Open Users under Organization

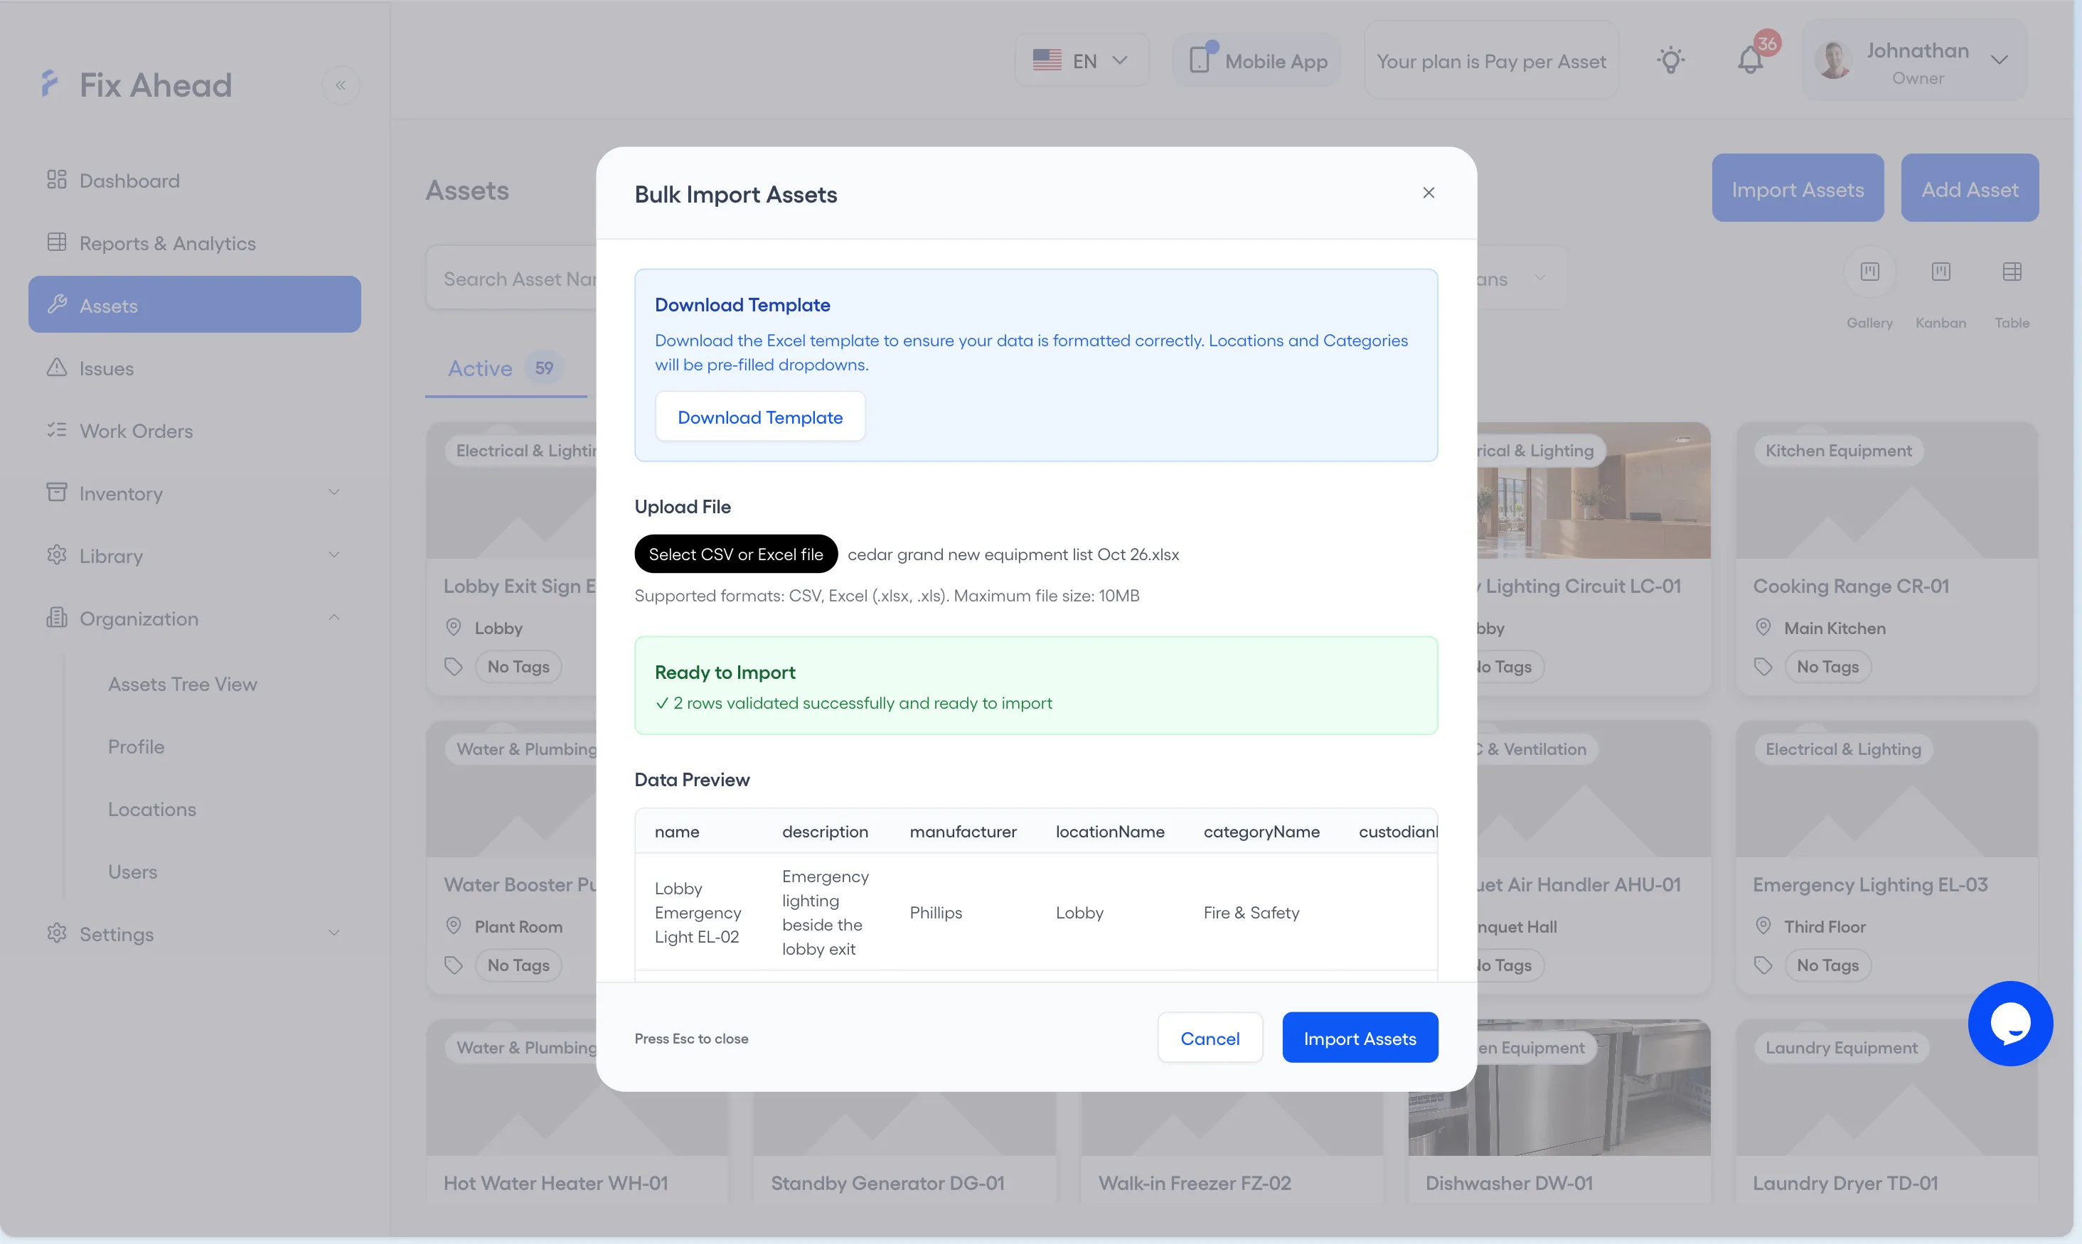(132, 872)
